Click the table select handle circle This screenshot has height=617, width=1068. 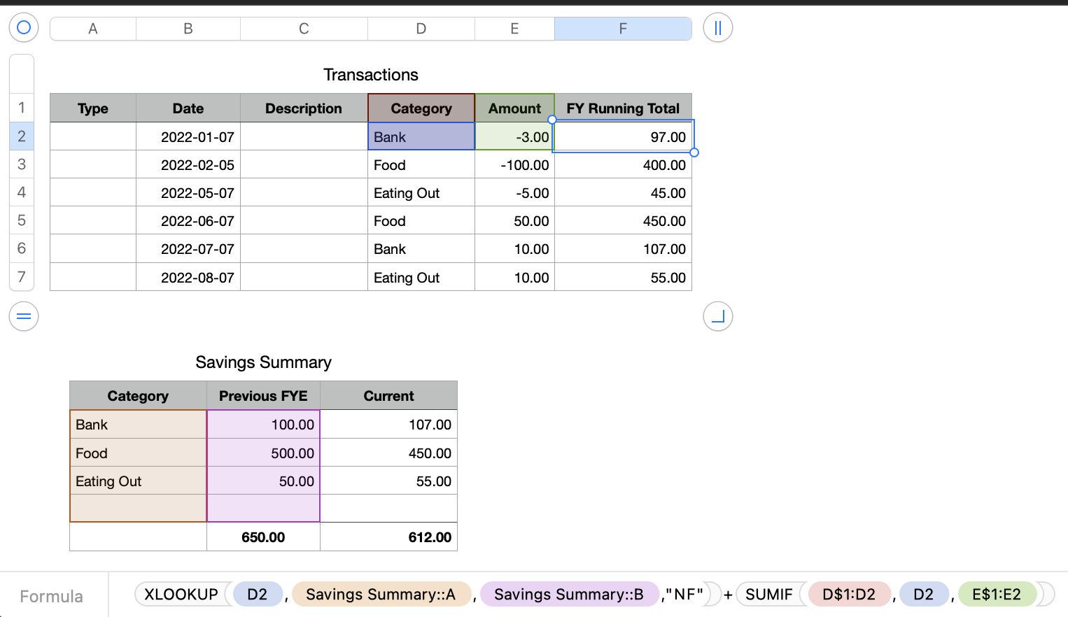click(x=24, y=28)
